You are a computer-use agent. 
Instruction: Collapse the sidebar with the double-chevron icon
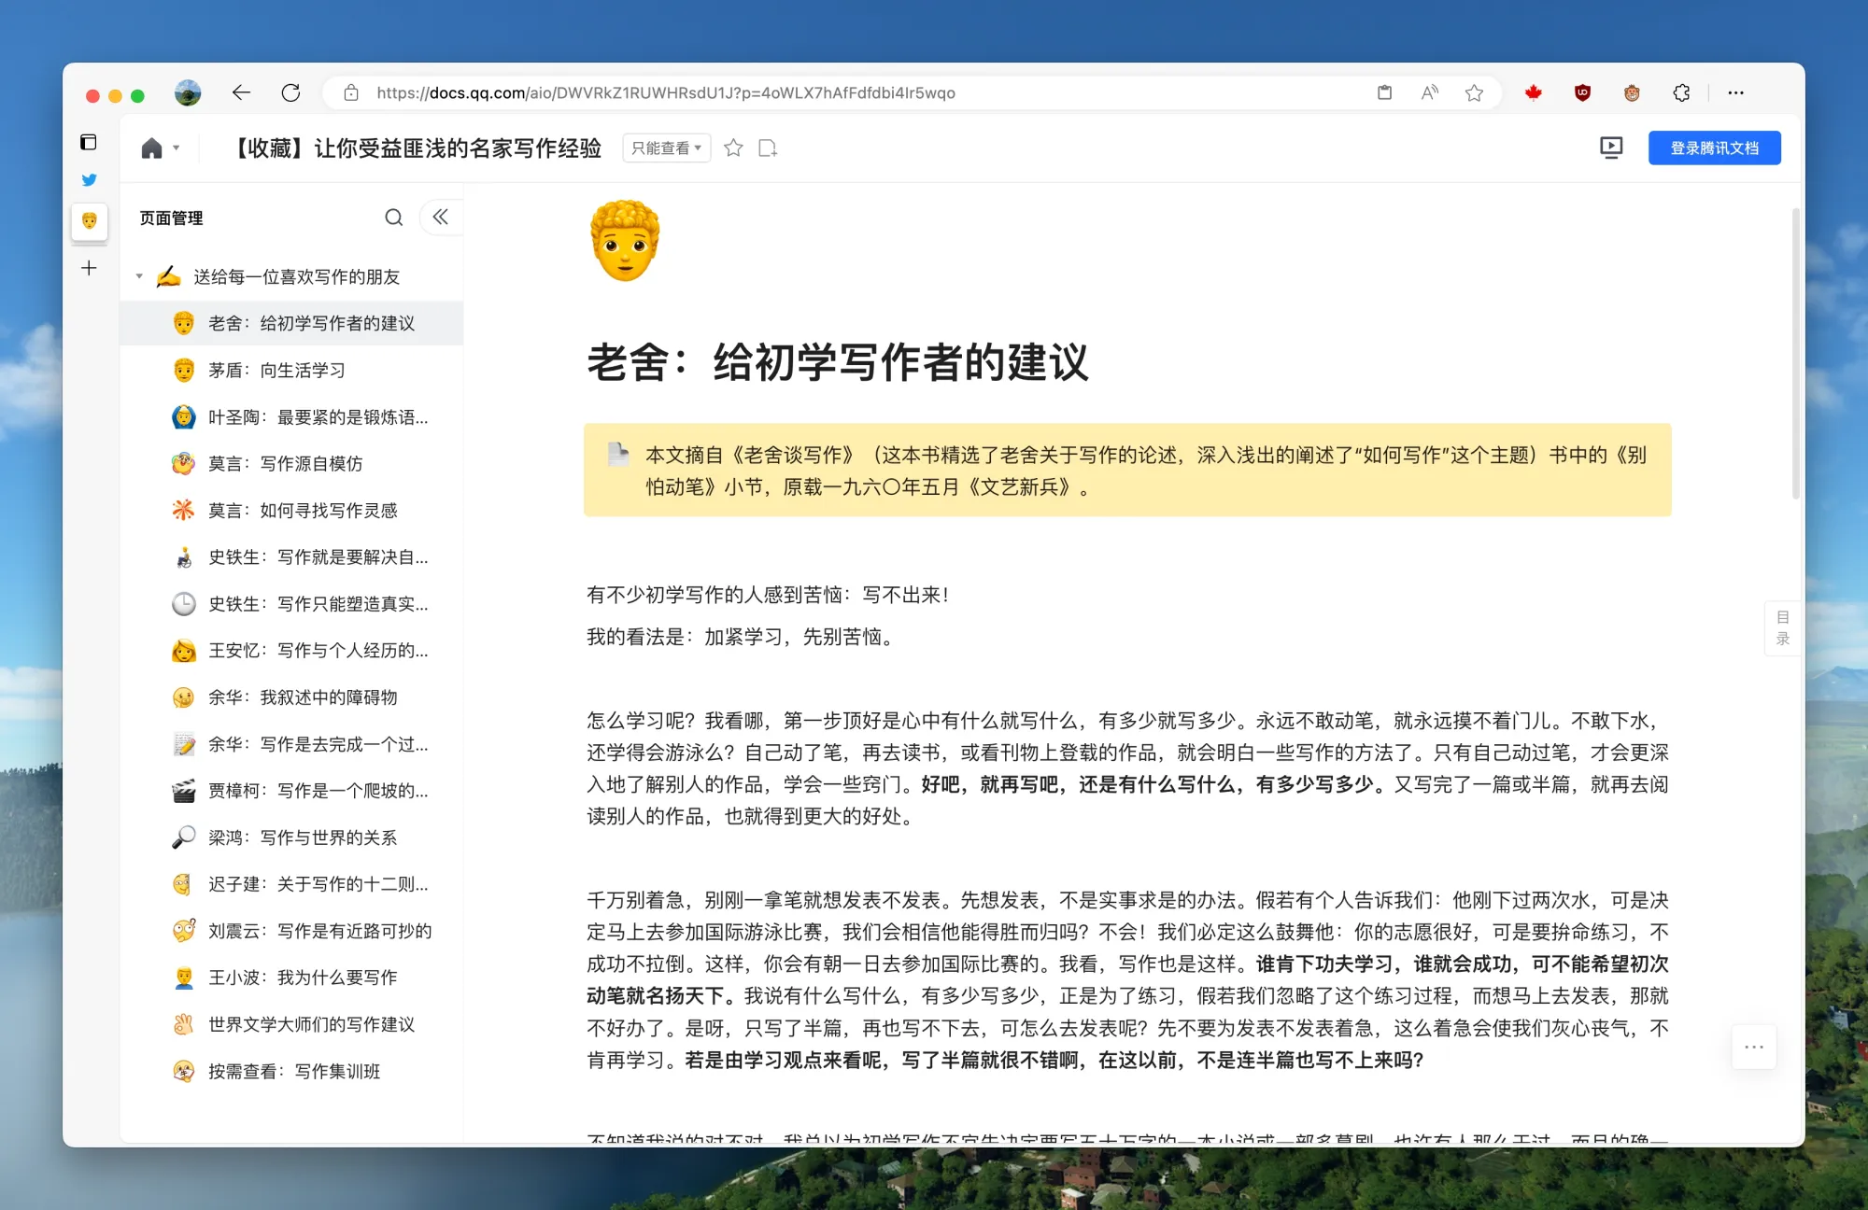coord(440,218)
